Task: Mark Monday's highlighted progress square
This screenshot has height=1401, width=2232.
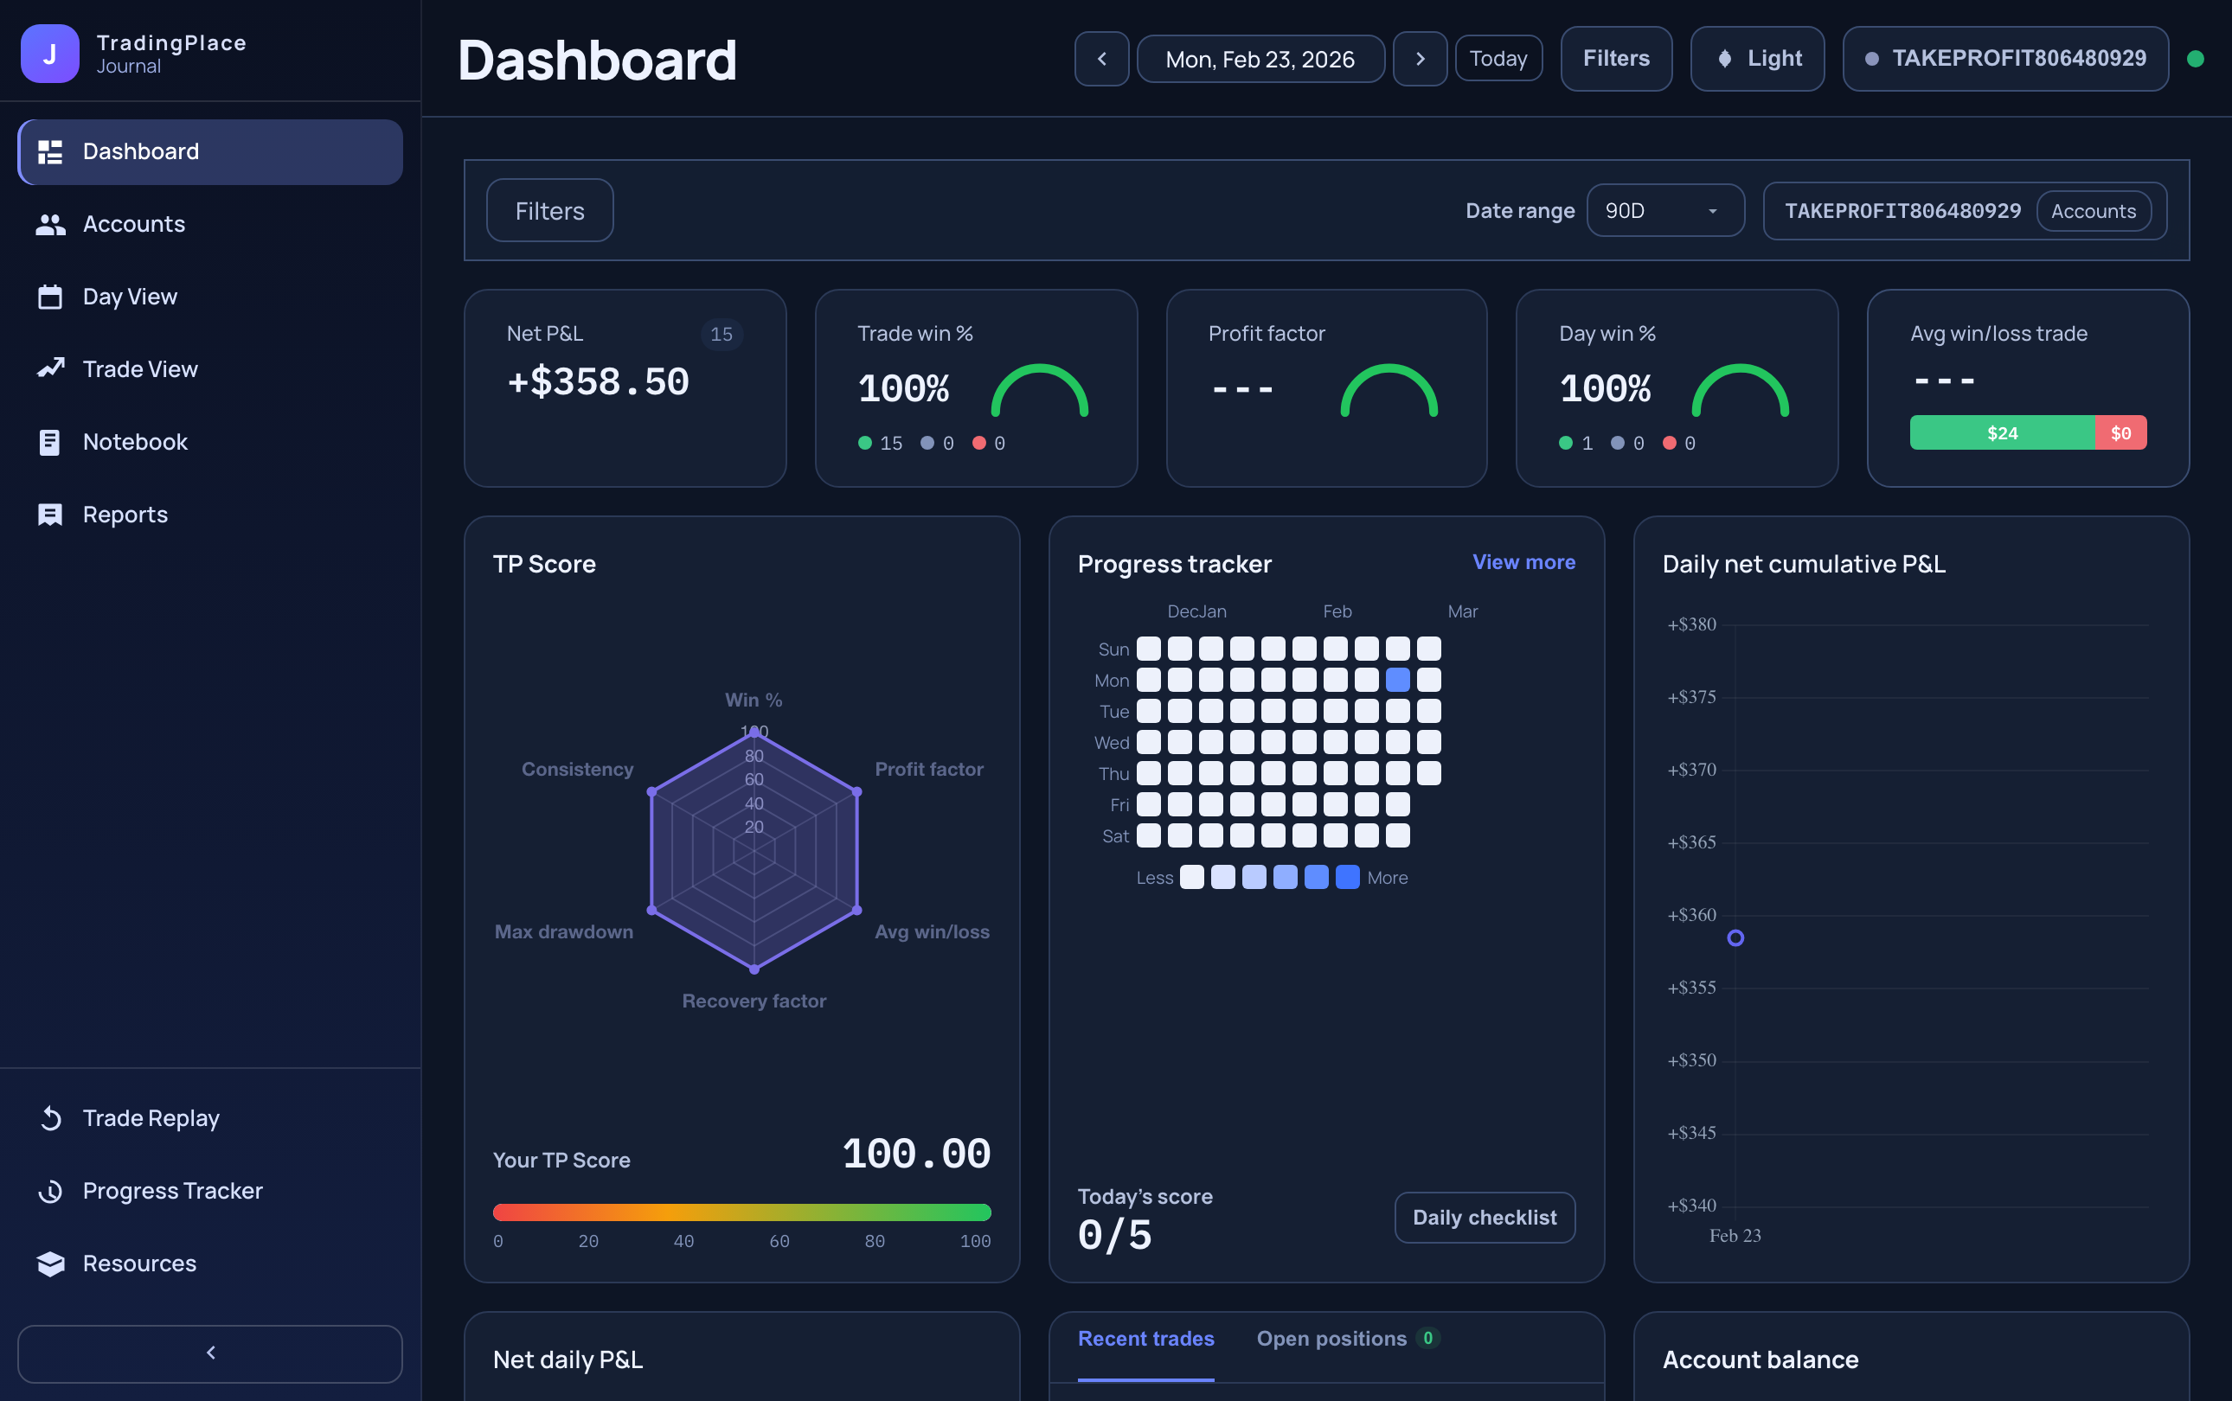Action: tap(1398, 679)
